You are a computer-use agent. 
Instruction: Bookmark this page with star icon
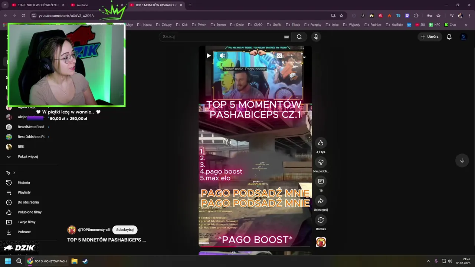click(341, 16)
